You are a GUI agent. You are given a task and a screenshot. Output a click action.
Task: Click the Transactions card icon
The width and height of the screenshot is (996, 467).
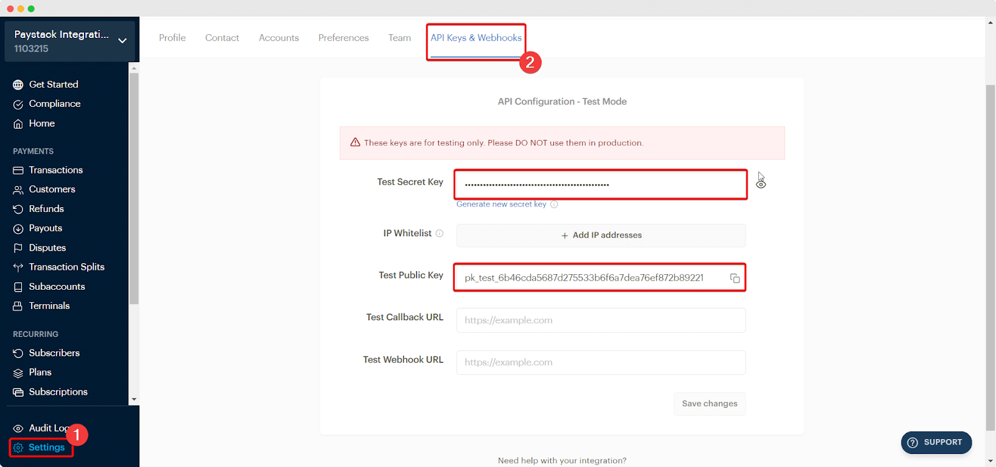coord(18,170)
